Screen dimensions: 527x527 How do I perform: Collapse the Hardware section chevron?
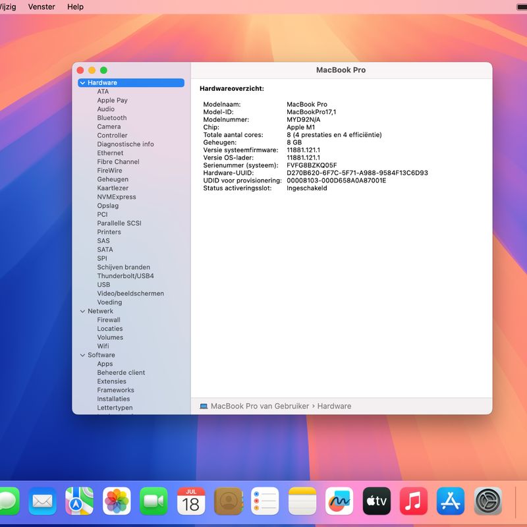pos(82,83)
